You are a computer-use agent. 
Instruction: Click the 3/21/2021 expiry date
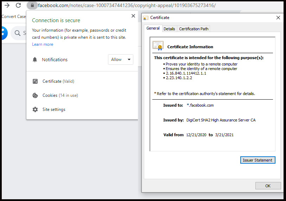pyautogui.click(x=224, y=135)
